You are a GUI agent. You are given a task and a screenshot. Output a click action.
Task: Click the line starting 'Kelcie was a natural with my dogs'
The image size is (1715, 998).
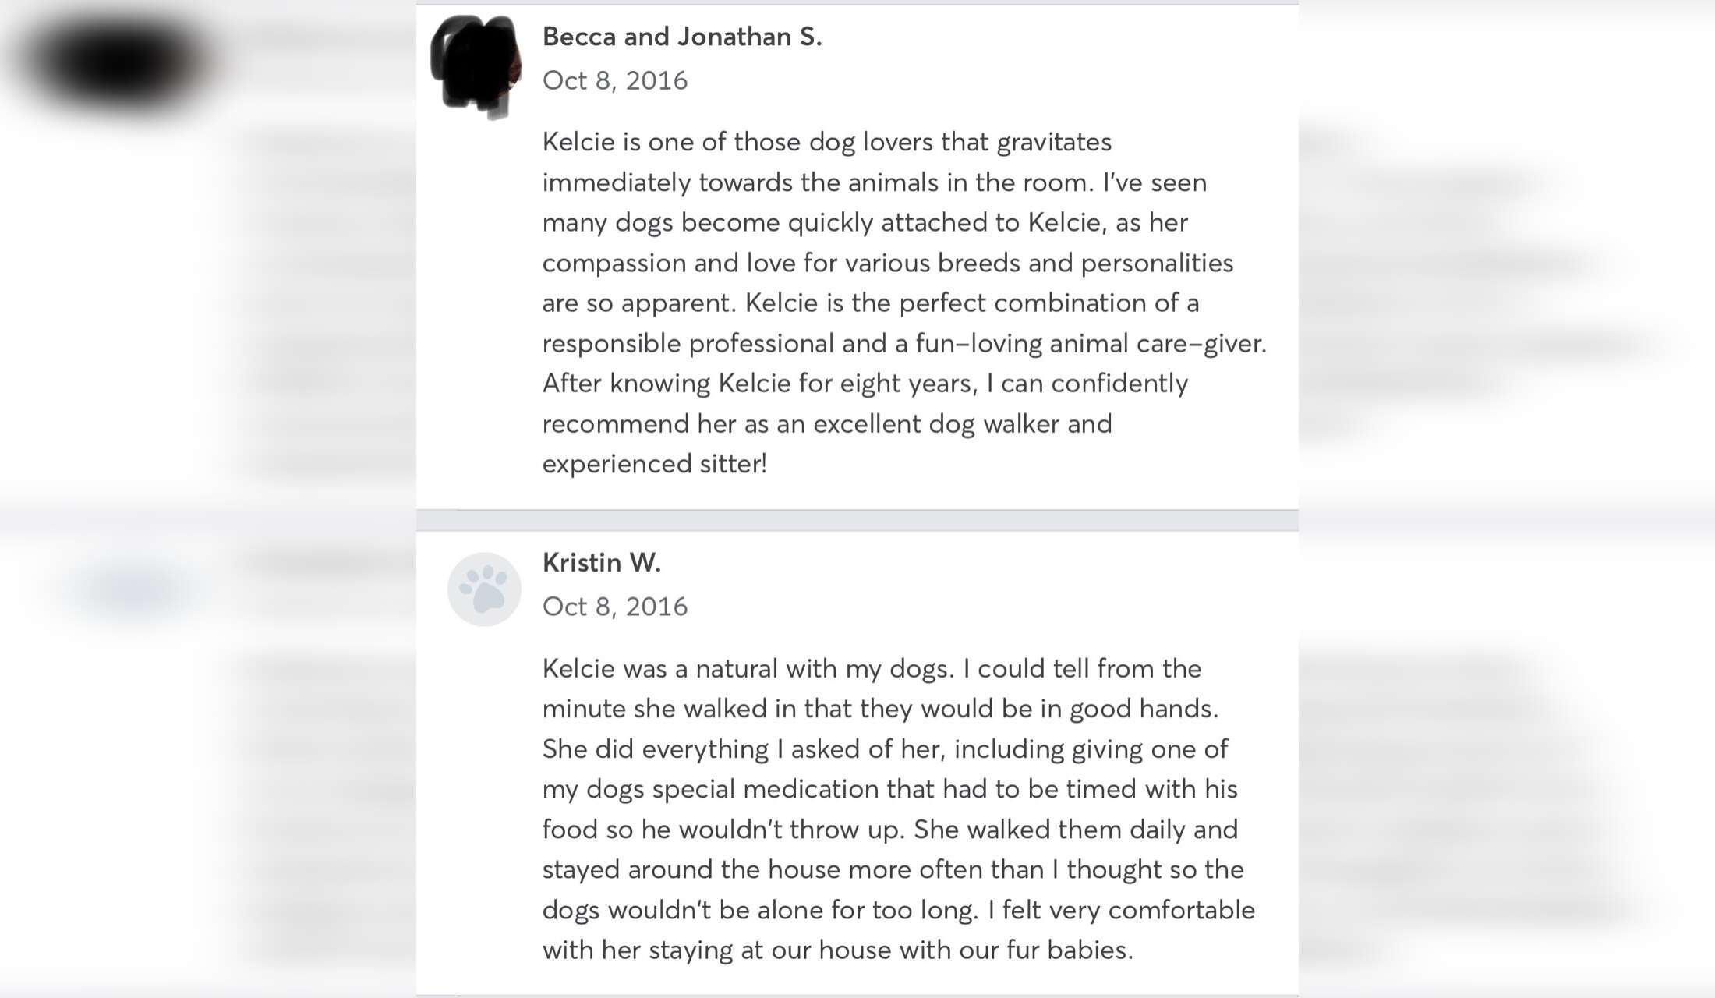[872, 669]
